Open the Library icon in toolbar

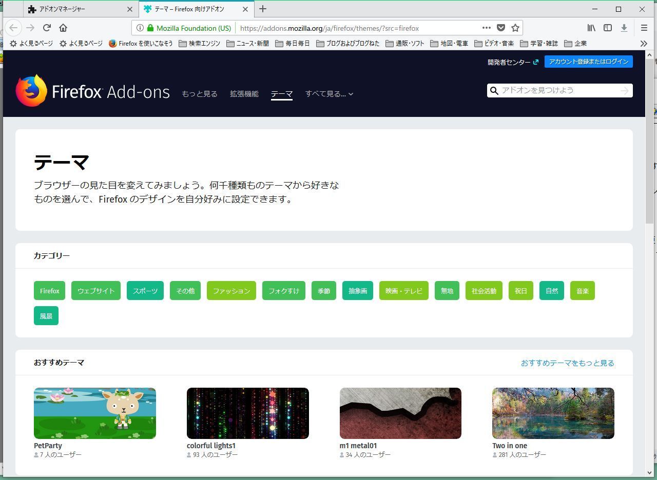click(x=591, y=28)
